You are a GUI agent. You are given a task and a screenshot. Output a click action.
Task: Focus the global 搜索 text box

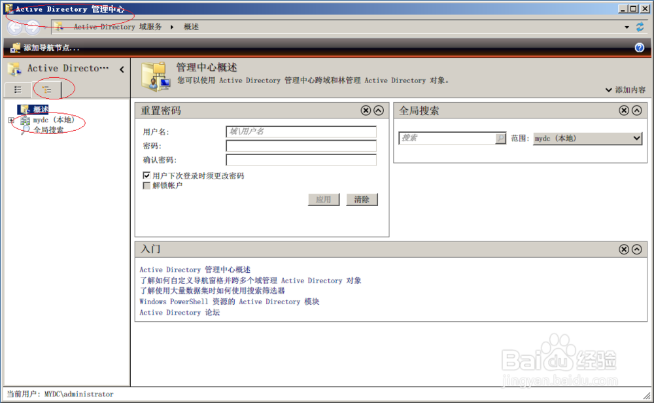click(447, 138)
